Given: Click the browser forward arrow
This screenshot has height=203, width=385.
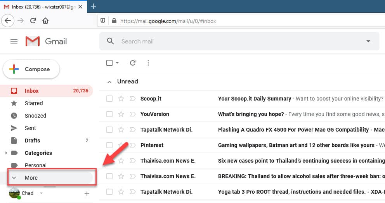Looking at the screenshot, I should 21,21.
